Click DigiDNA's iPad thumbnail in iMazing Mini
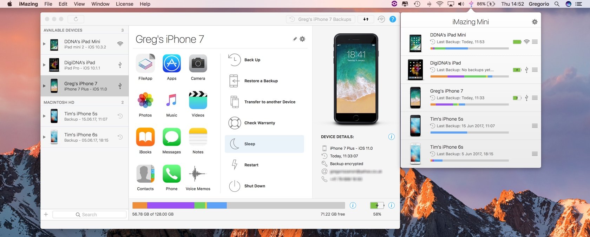Screen dimensions: 590x237 click(415, 69)
